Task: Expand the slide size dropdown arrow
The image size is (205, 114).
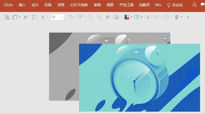Action: pyautogui.click(x=20, y=17)
